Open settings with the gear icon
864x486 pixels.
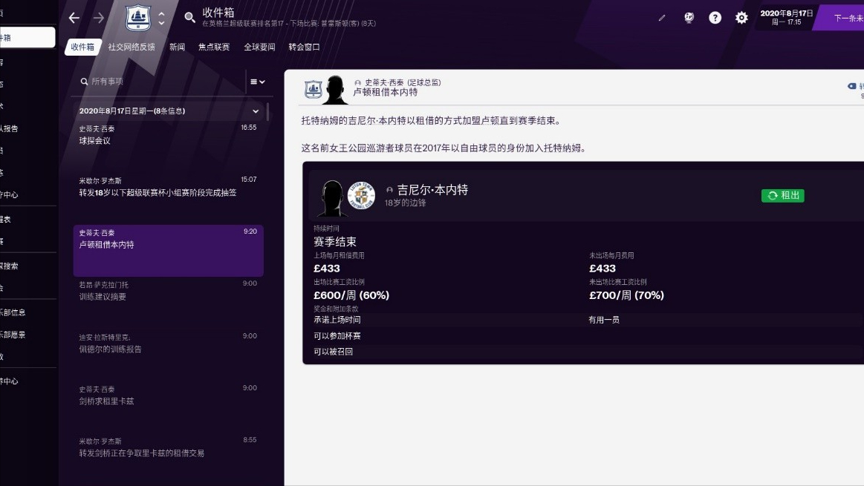[741, 18]
